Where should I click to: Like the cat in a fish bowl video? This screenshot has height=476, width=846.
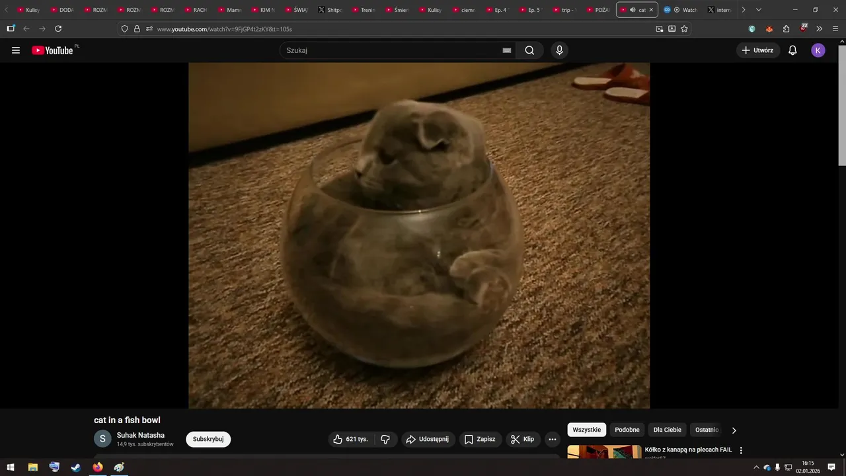[351, 439]
